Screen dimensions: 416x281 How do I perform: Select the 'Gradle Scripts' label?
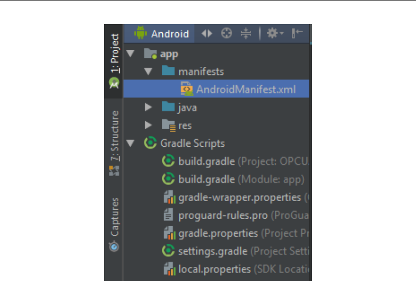pos(192,144)
